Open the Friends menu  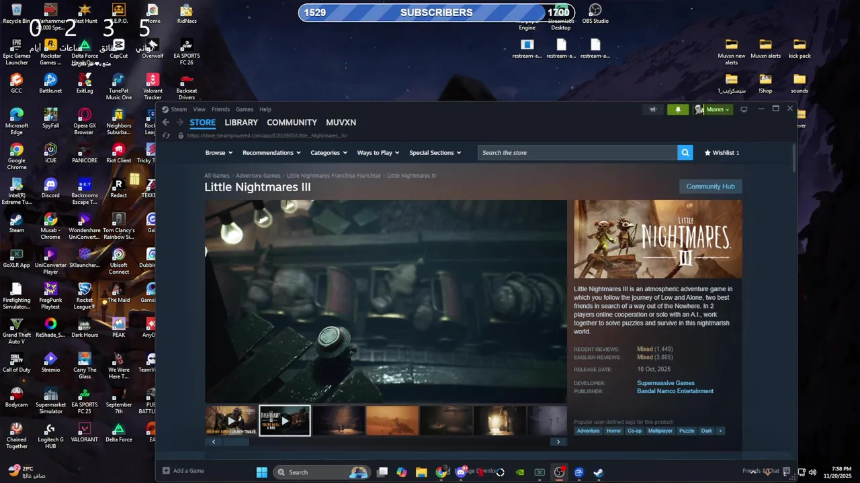pyautogui.click(x=220, y=109)
